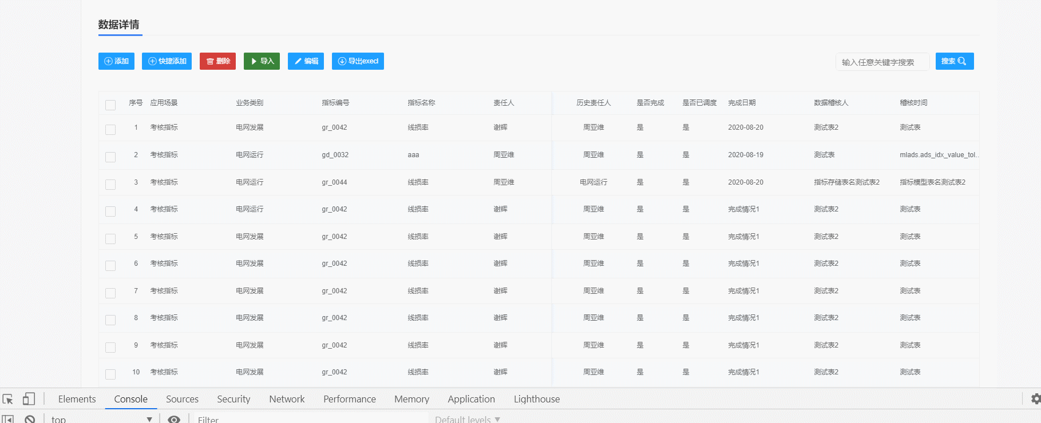Screen dimensions: 1041x423
Task: Toggle the select-all header checkbox
Action: coord(110,105)
